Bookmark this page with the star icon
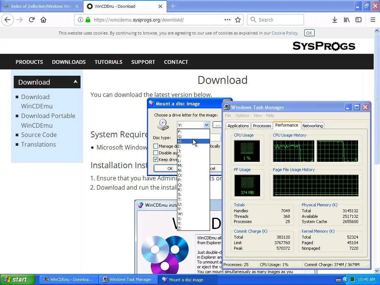The width and height of the screenshot is (380, 285). pyautogui.click(x=238, y=20)
